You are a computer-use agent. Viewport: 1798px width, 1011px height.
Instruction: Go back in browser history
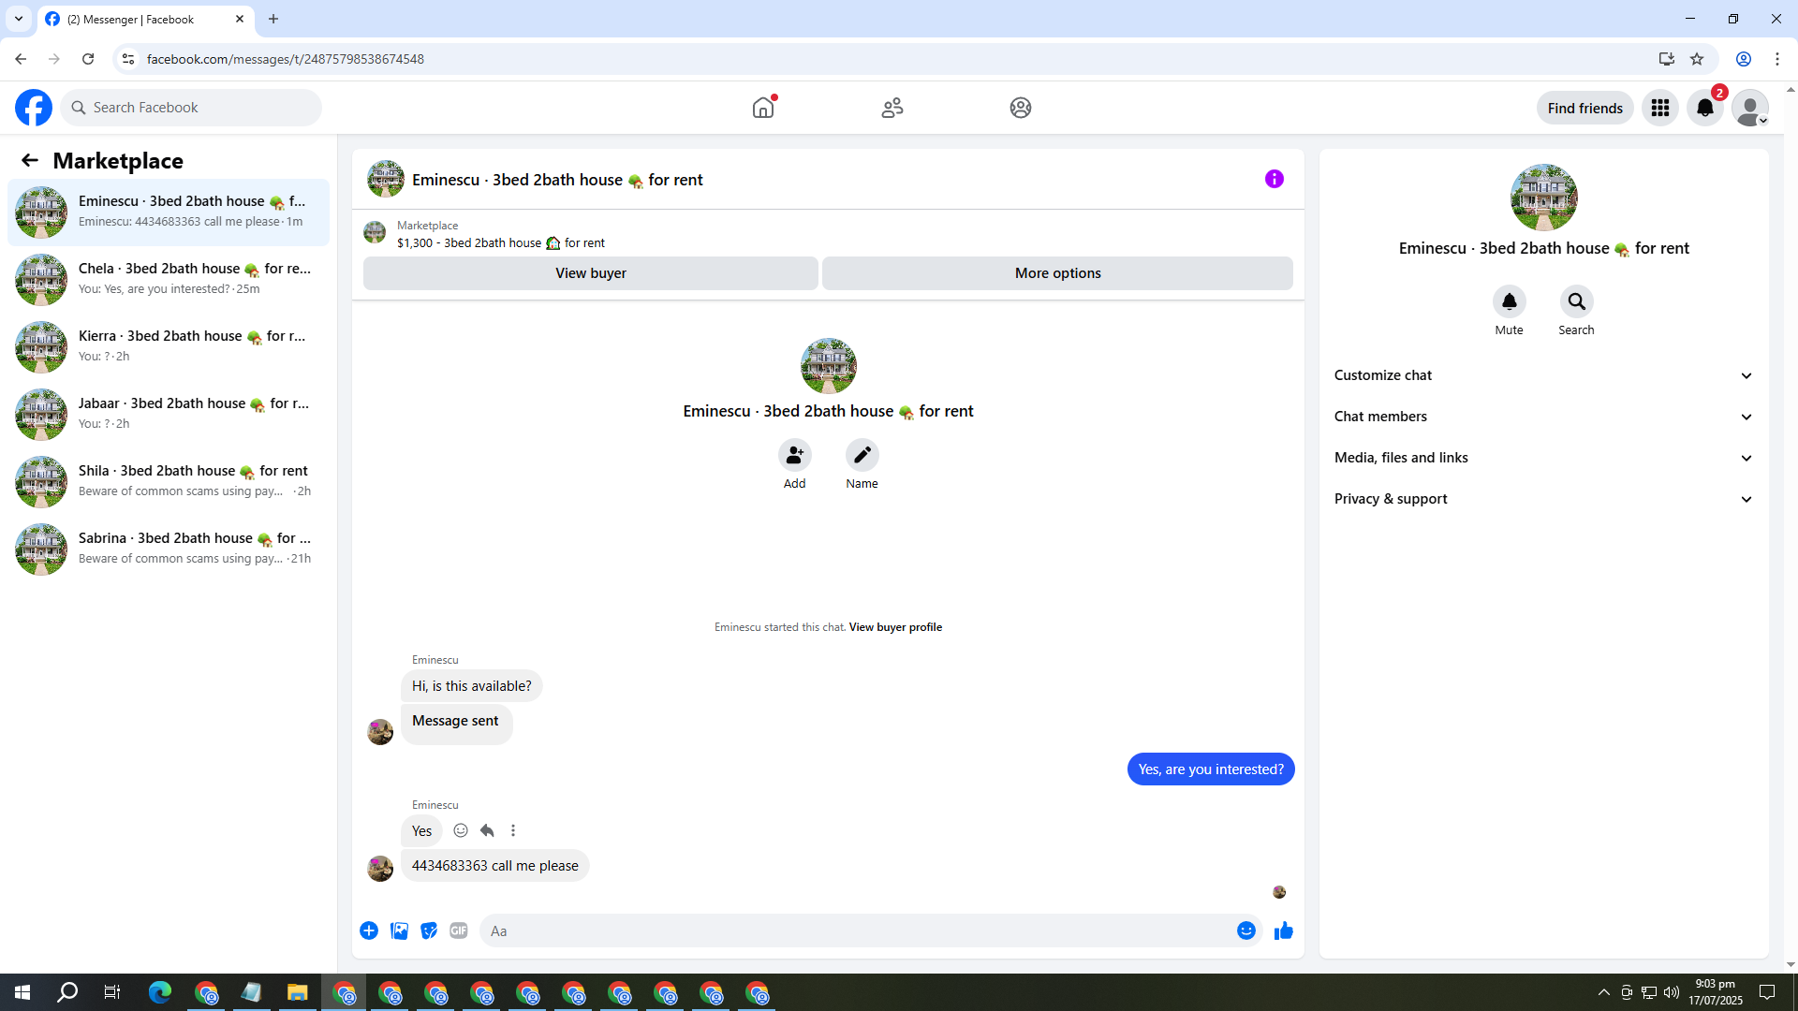[21, 59]
